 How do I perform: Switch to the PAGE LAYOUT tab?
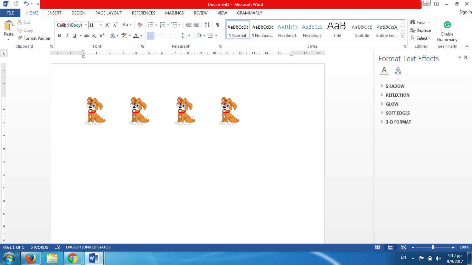108,13
